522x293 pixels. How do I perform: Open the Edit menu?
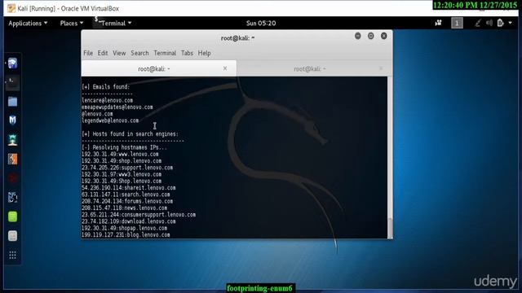coord(103,53)
